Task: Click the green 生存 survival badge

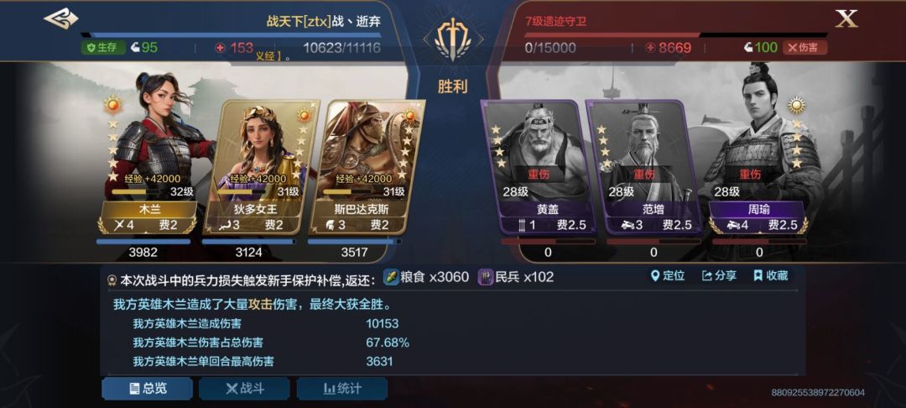Action: point(103,47)
